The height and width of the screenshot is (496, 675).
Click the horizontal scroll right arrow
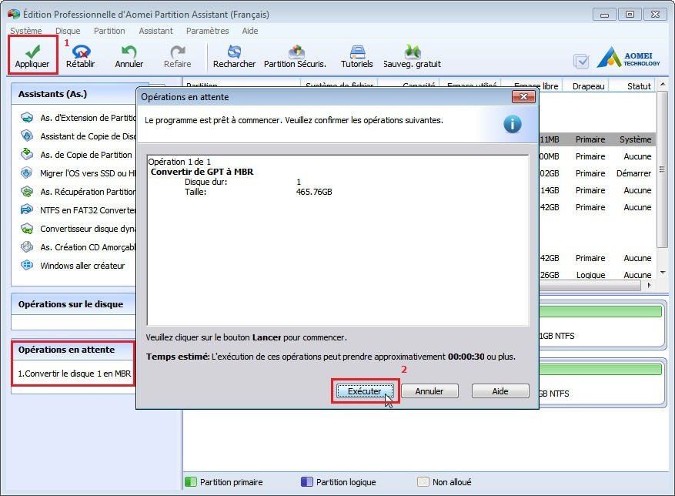[x=649, y=285]
